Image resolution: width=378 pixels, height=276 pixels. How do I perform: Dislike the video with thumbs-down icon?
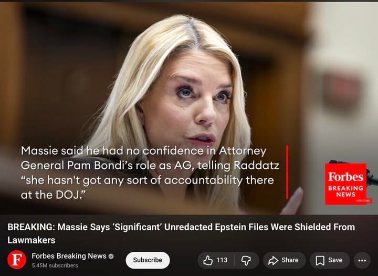[246, 260]
